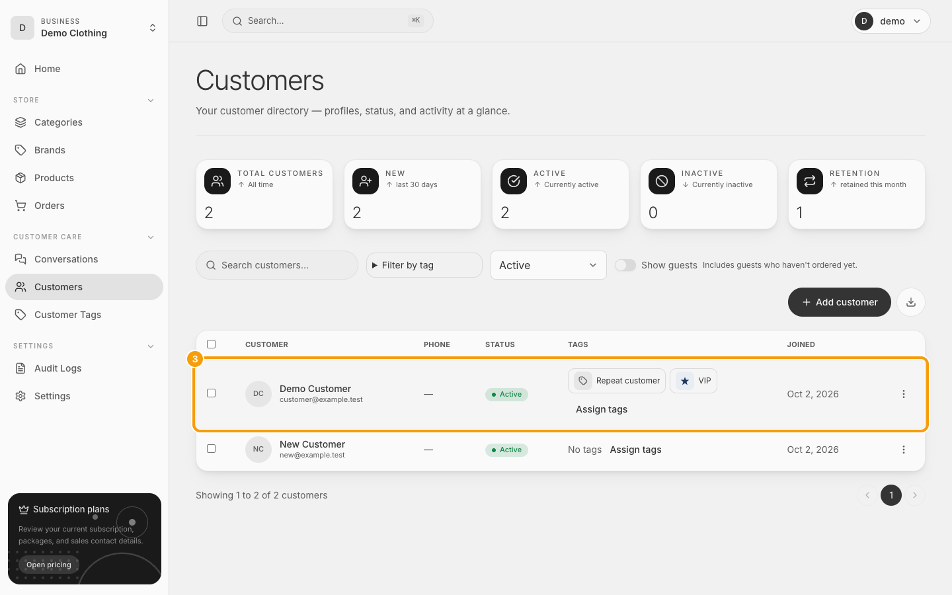Click the New customers card icon
Screen dimensions: 952x595
(x=366, y=181)
